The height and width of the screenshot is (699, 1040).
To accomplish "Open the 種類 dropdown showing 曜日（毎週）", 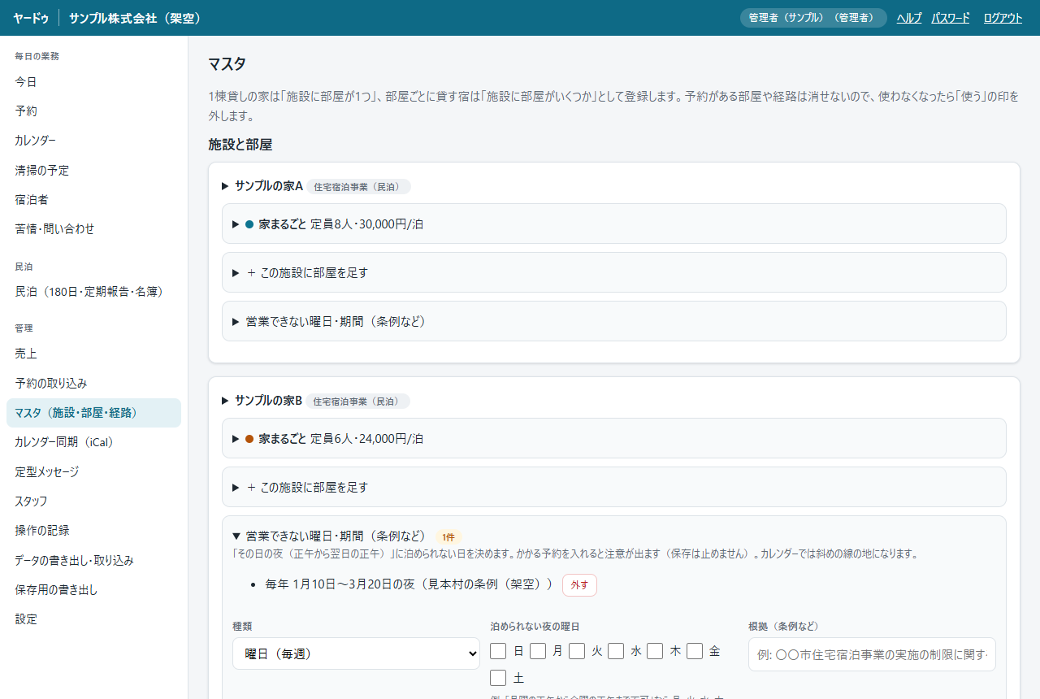I will [356, 653].
